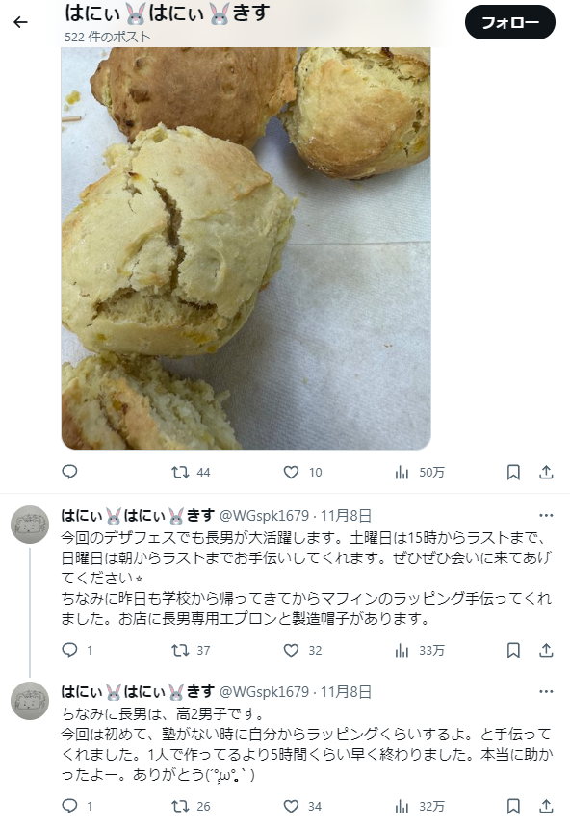Open the 11月8日 timestamp of the デザフェス post
The height and width of the screenshot is (826, 570).
click(x=346, y=515)
